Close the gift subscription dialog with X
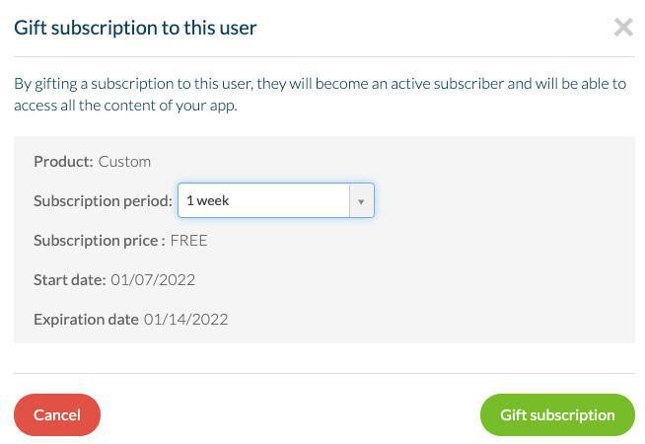 click(623, 28)
